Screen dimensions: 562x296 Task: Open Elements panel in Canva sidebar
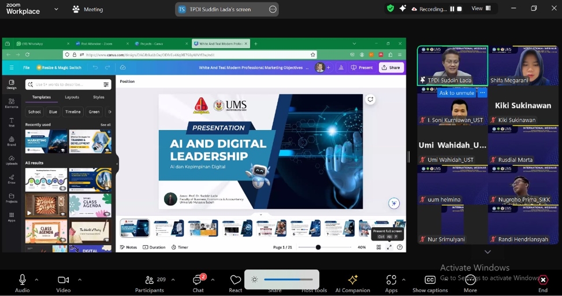tap(12, 103)
